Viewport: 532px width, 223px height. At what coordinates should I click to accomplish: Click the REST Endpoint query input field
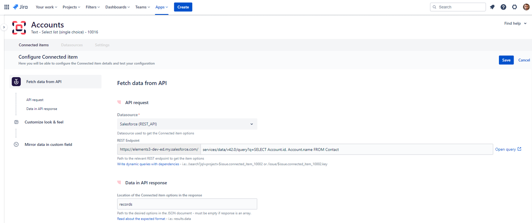point(347,149)
